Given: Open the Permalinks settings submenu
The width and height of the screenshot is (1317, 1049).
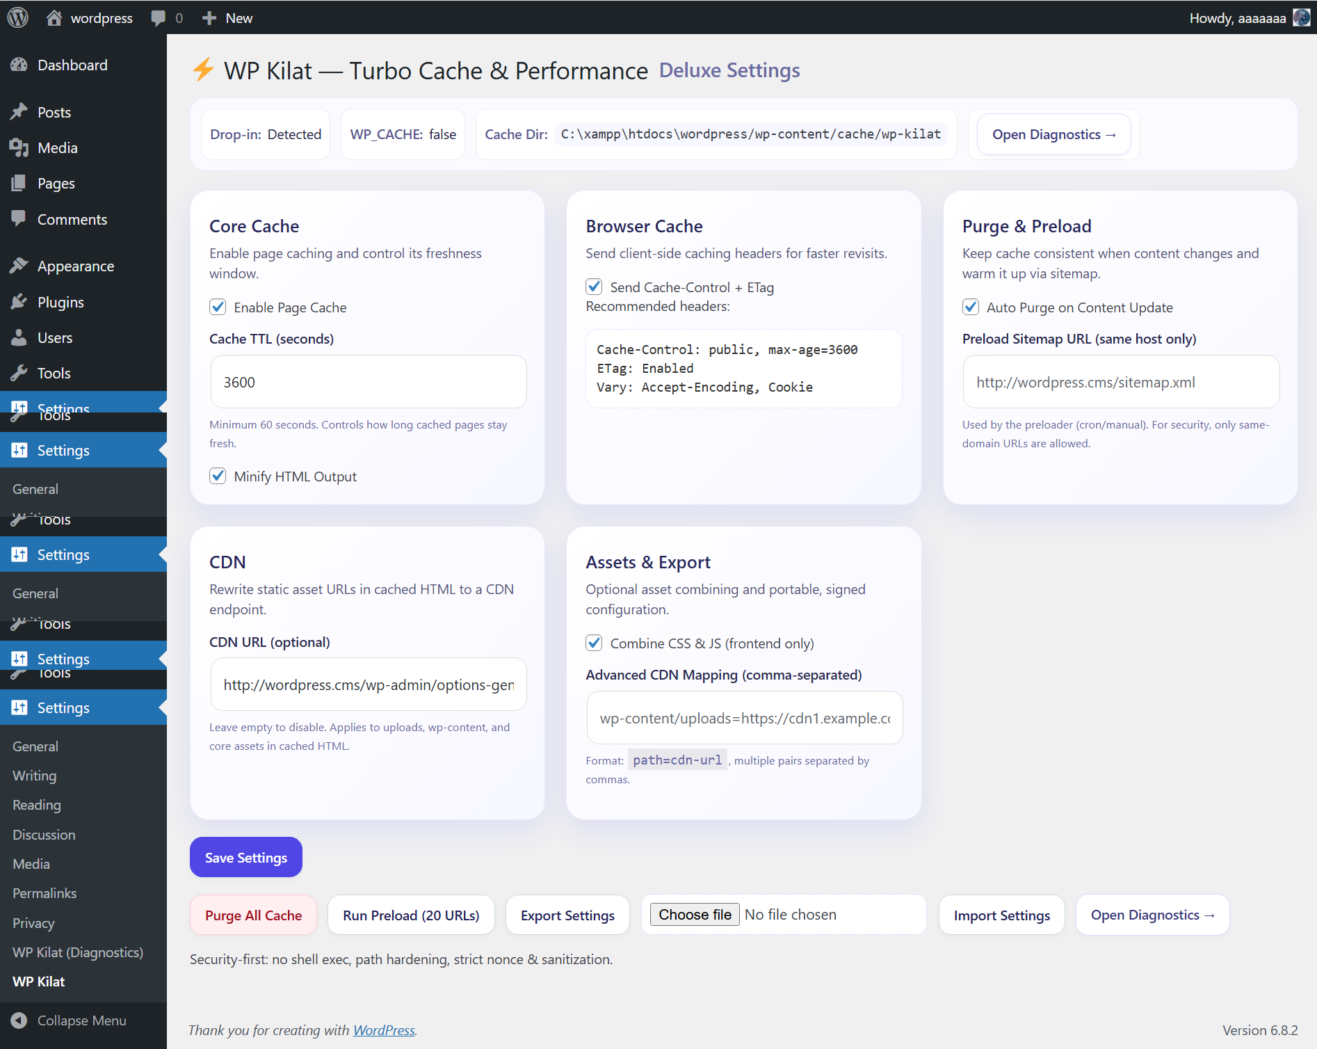Looking at the screenshot, I should (45, 893).
